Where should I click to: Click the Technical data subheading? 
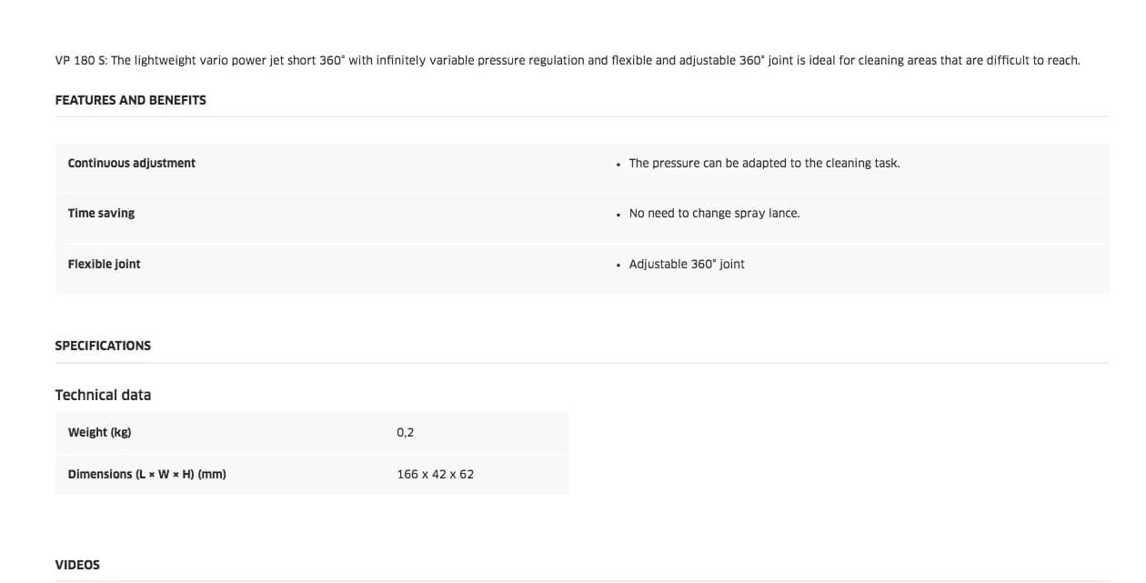tap(103, 395)
